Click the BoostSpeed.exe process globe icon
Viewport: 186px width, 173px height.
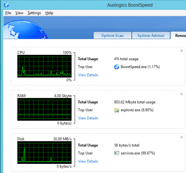pyautogui.click(x=117, y=67)
